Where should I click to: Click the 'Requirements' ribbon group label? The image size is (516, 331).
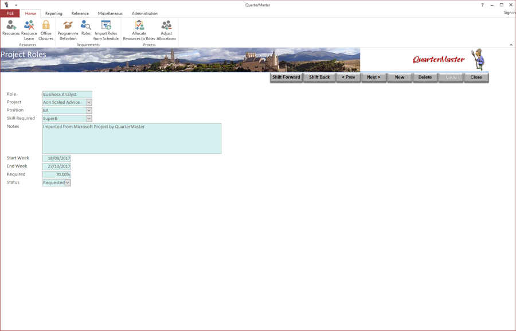point(88,45)
